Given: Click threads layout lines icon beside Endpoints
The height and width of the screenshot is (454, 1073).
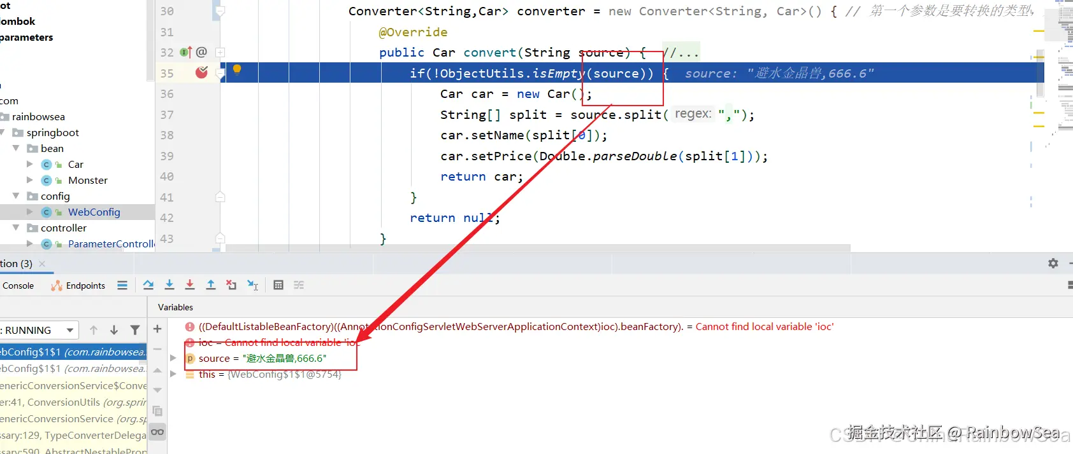Looking at the screenshot, I should click(122, 285).
